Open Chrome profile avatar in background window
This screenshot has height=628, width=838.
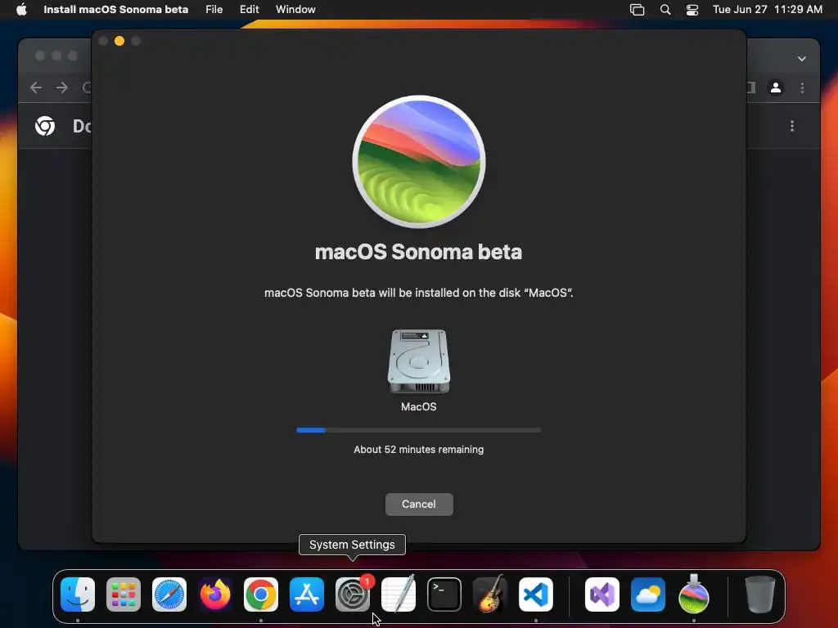click(776, 87)
